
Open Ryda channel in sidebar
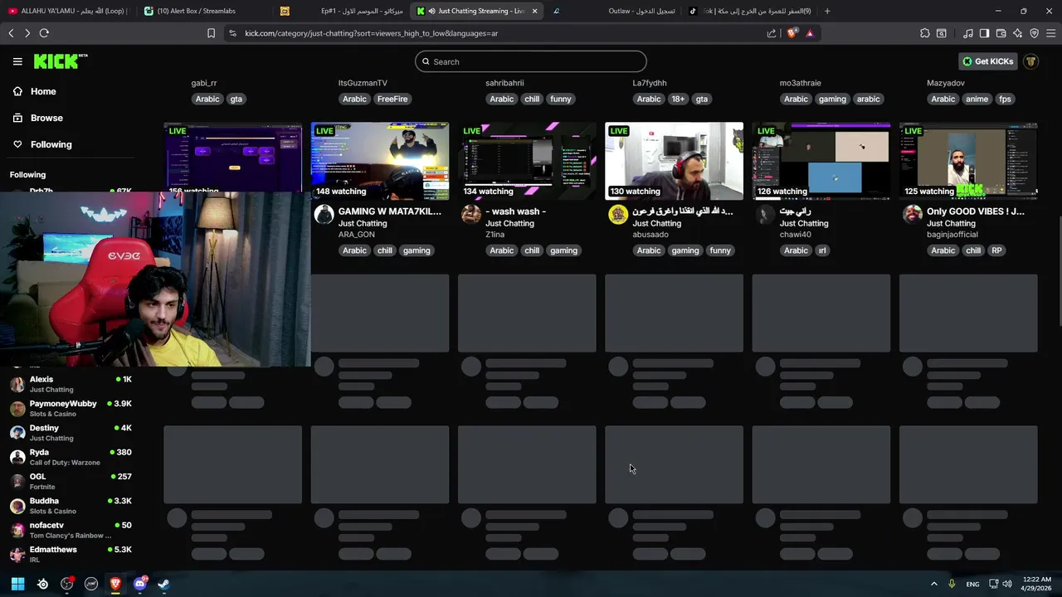click(71, 457)
